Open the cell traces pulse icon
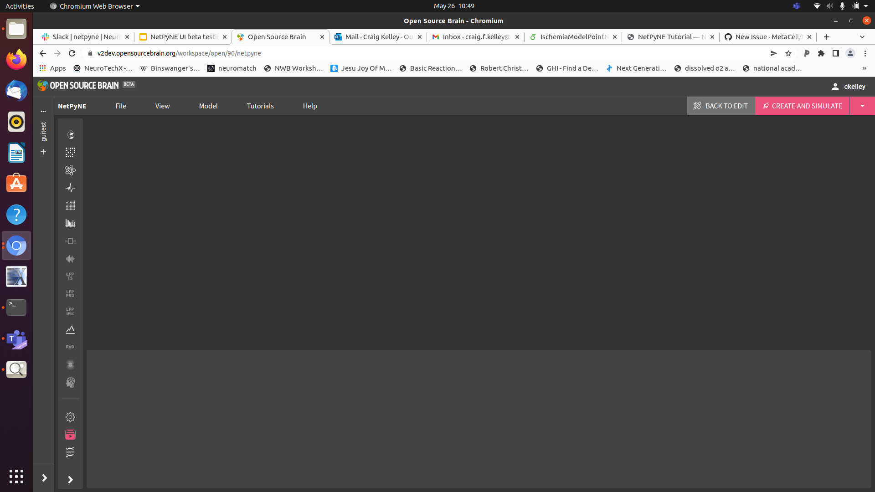875x492 pixels. pyautogui.click(x=70, y=188)
